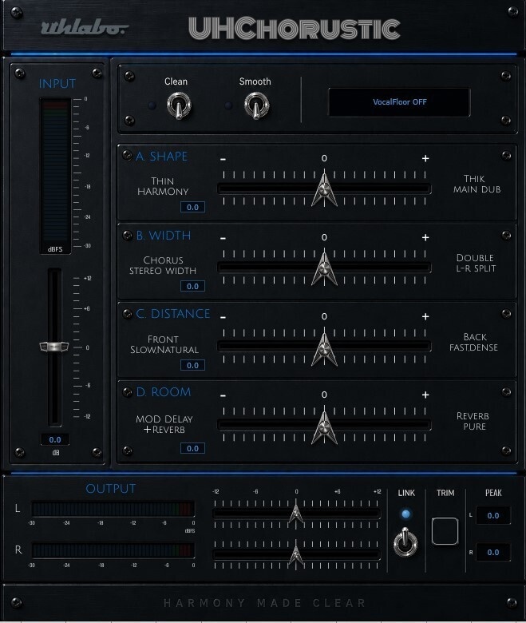Click the right output gain slider handle
The image size is (526, 623).
[x=296, y=554]
